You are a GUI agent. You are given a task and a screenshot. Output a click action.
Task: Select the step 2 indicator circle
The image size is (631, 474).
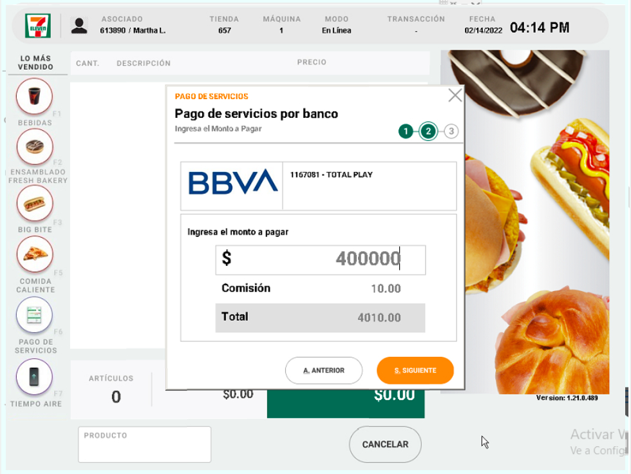tap(428, 131)
